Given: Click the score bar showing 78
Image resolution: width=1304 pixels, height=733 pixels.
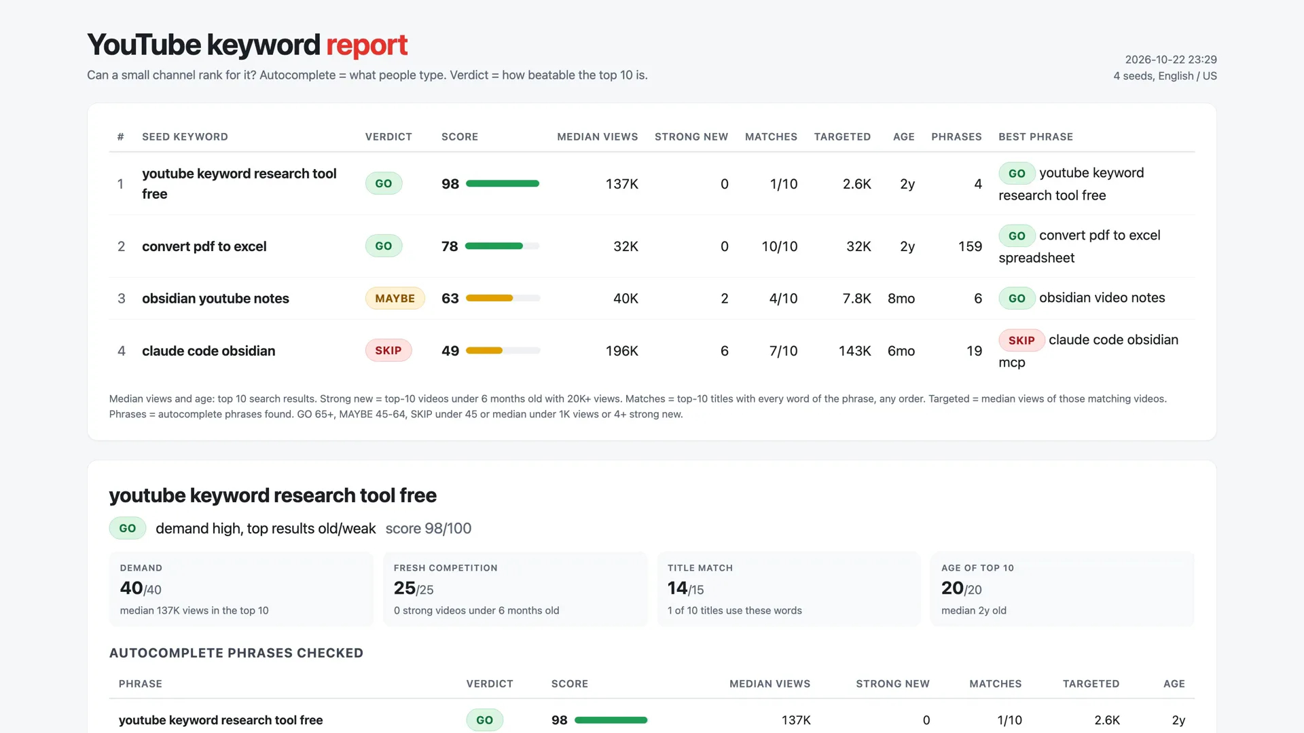Looking at the screenshot, I should (503, 246).
